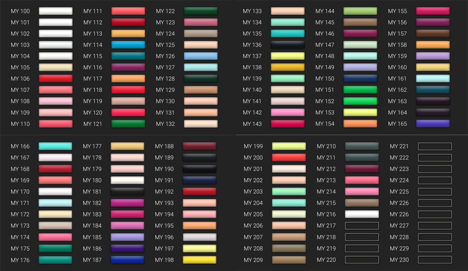
Task: Choose the dark green MY 122 swatch
Action: (x=201, y=11)
